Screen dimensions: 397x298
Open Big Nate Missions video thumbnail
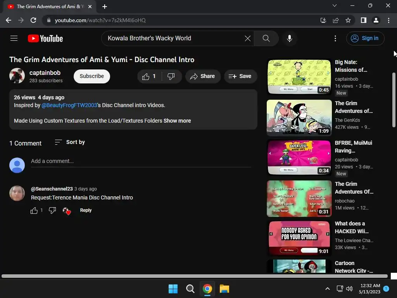[299, 77]
